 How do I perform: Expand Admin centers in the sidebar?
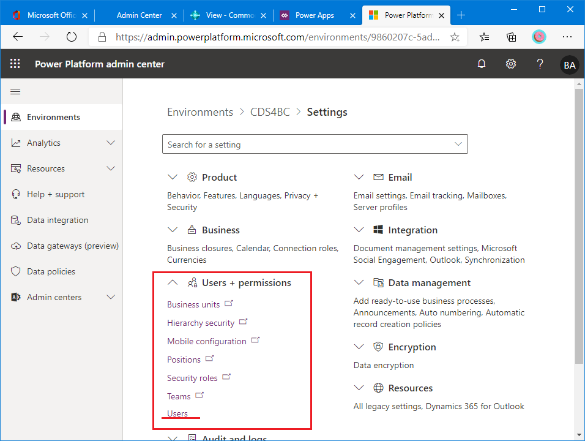[111, 297]
